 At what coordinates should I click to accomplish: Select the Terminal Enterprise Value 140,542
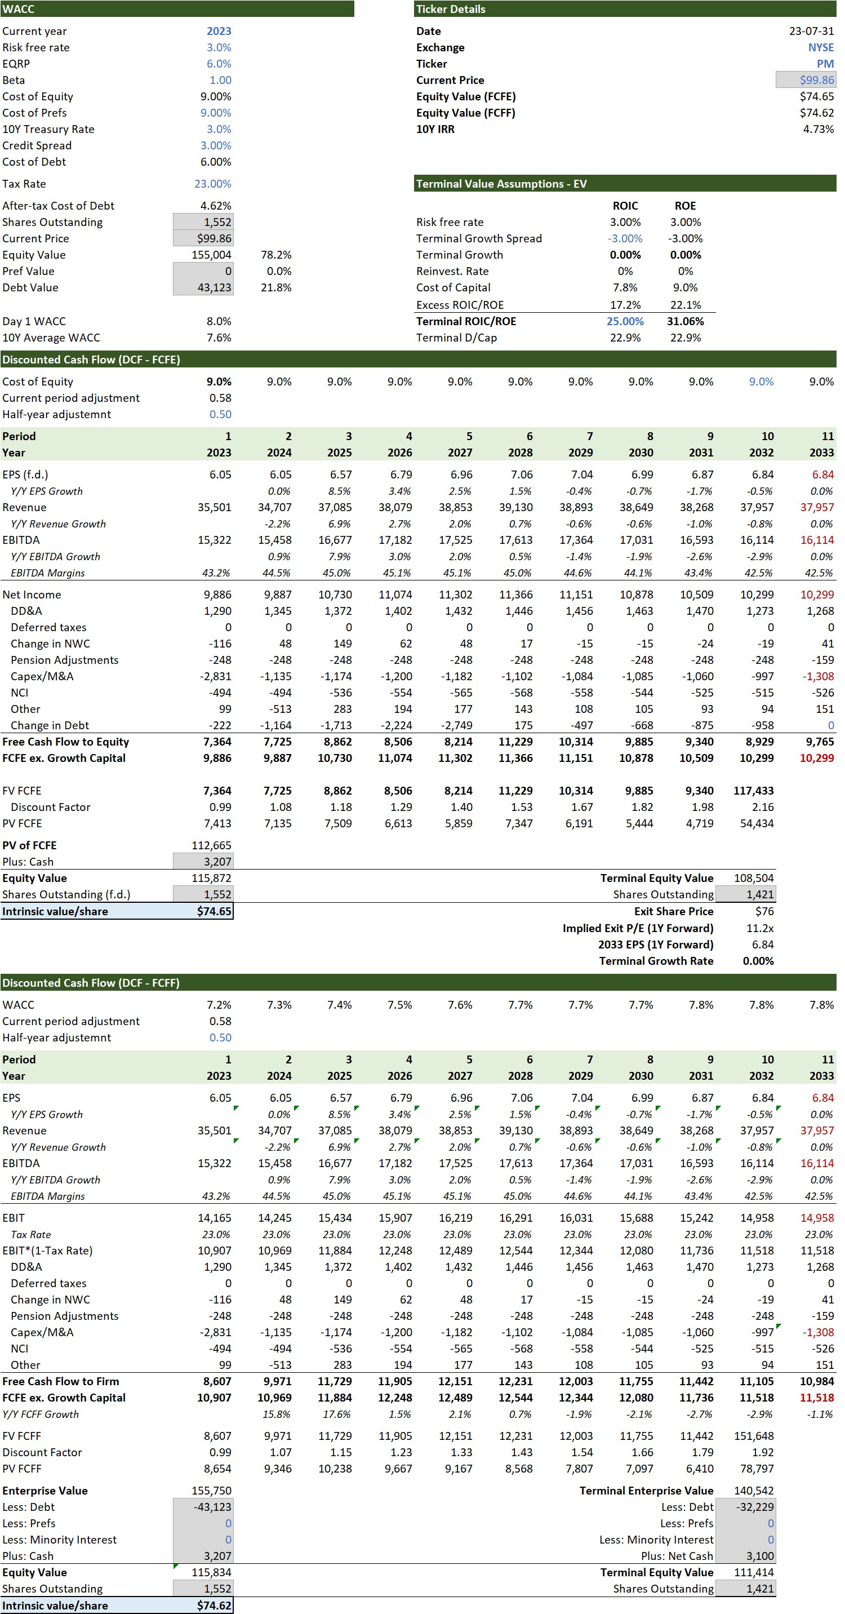point(754,1491)
